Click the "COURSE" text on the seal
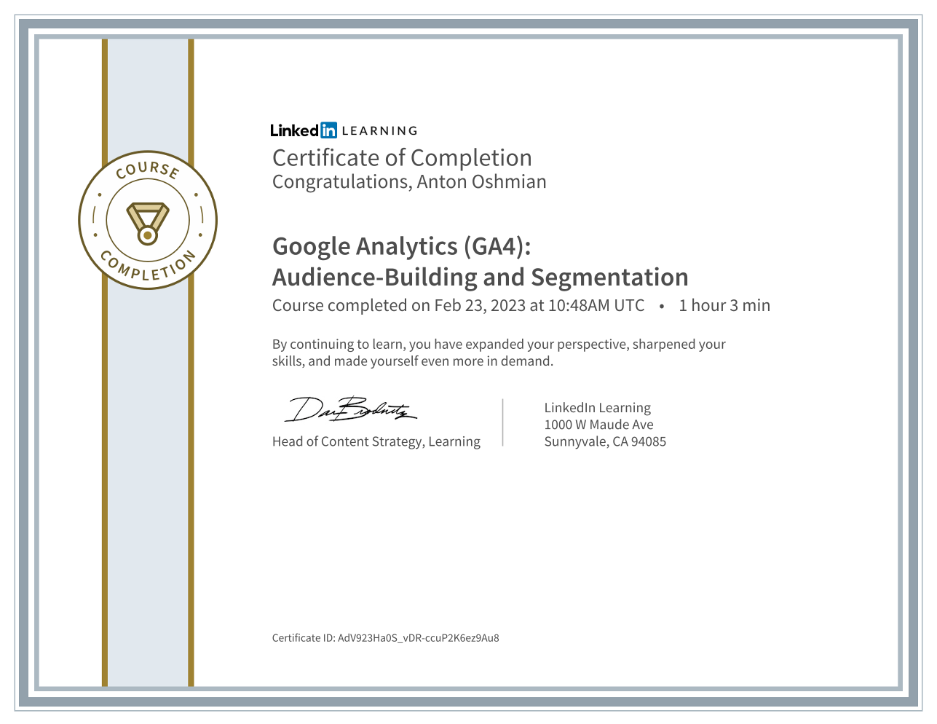This screenshot has width=937, height=724. [x=148, y=169]
